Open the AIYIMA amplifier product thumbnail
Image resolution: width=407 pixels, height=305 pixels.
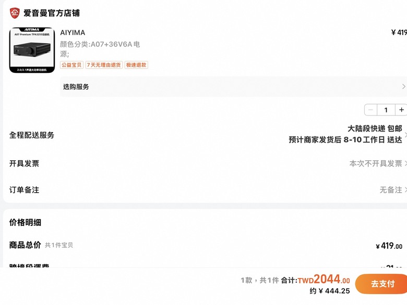[32, 50]
